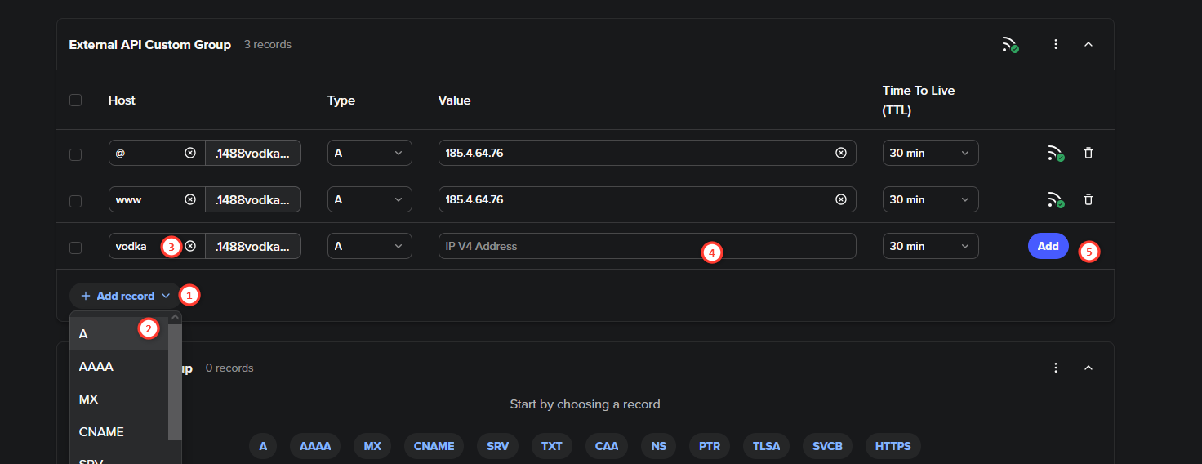Check the box for www record

[76, 200]
